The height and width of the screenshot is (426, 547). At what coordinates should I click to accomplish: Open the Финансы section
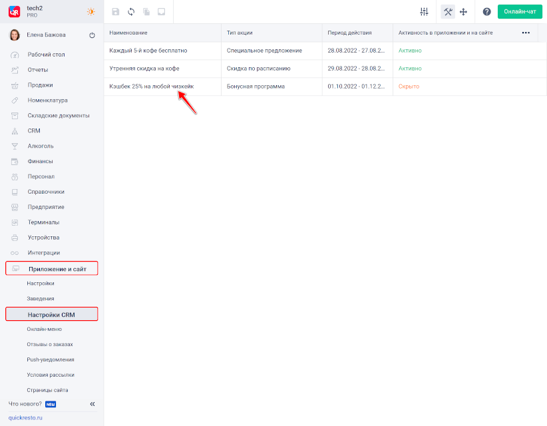(x=40, y=161)
